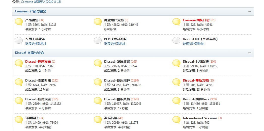Screen dimensions: 264x131
Task: Click the bubble icon beside Discuz!-BUG反馈
Action: (x=177, y=63)
